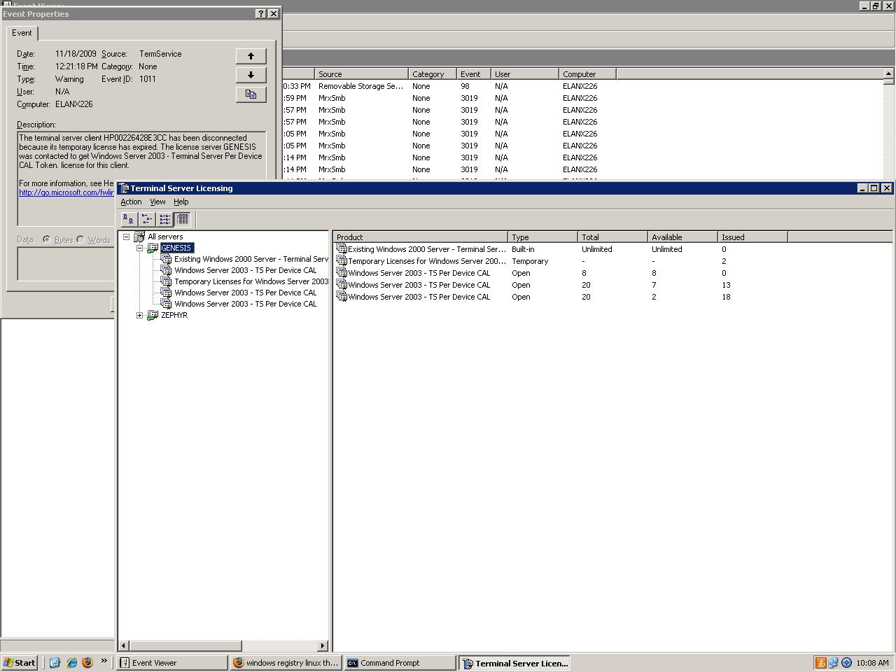
Task: Sort licenses by Total column
Action: point(612,237)
